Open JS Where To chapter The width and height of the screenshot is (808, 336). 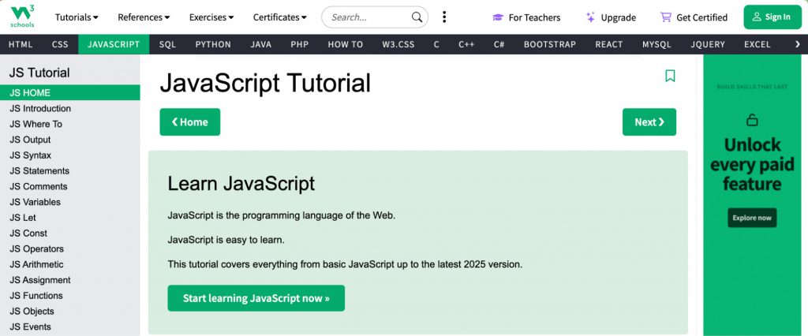pos(70,124)
